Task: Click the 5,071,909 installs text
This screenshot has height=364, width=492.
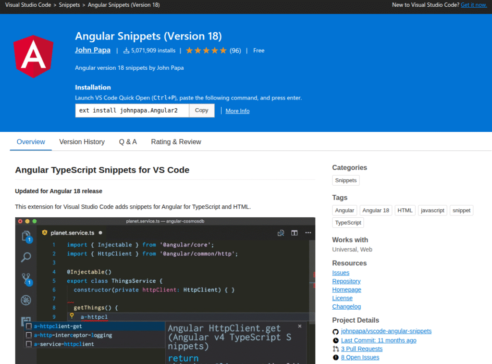Action: pyautogui.click(x=153, y=50)
